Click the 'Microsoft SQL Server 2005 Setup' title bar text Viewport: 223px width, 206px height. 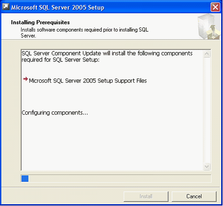[58, 7]
